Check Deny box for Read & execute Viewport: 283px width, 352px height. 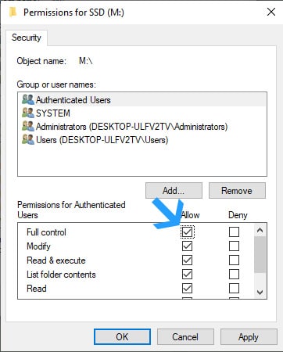tap(234, 260)
